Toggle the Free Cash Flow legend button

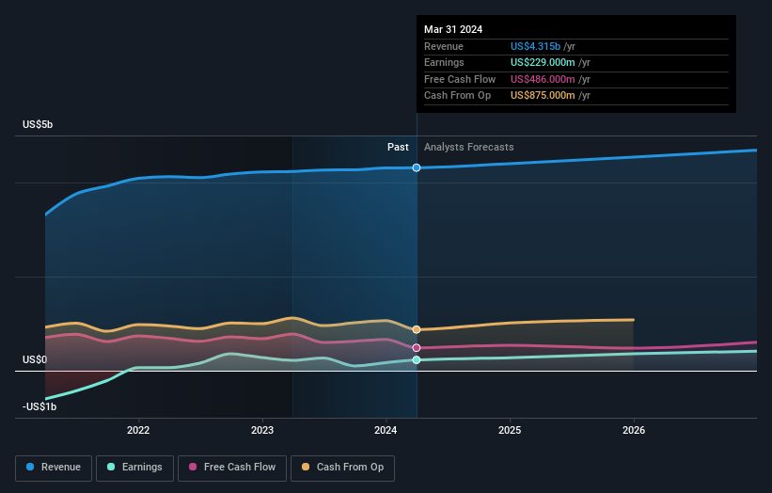click(232, 468)
